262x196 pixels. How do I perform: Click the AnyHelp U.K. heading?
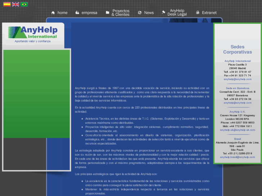(x=237, y=112)
